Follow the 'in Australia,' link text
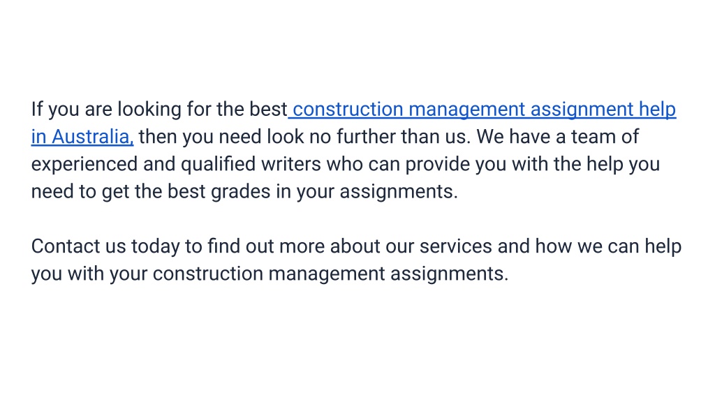The height and width of the screenshot is (402, 715). pos(82,137)
